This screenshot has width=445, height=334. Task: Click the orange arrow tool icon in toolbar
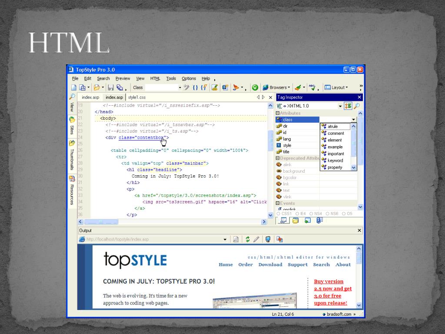(x=236, y=87)
